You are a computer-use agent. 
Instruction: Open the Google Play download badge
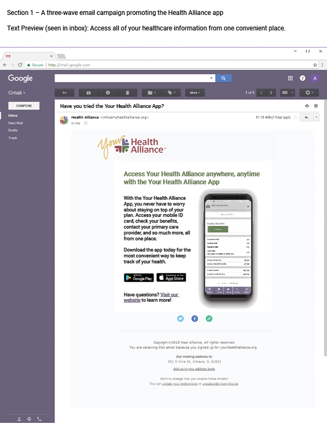tap(139, 277)
